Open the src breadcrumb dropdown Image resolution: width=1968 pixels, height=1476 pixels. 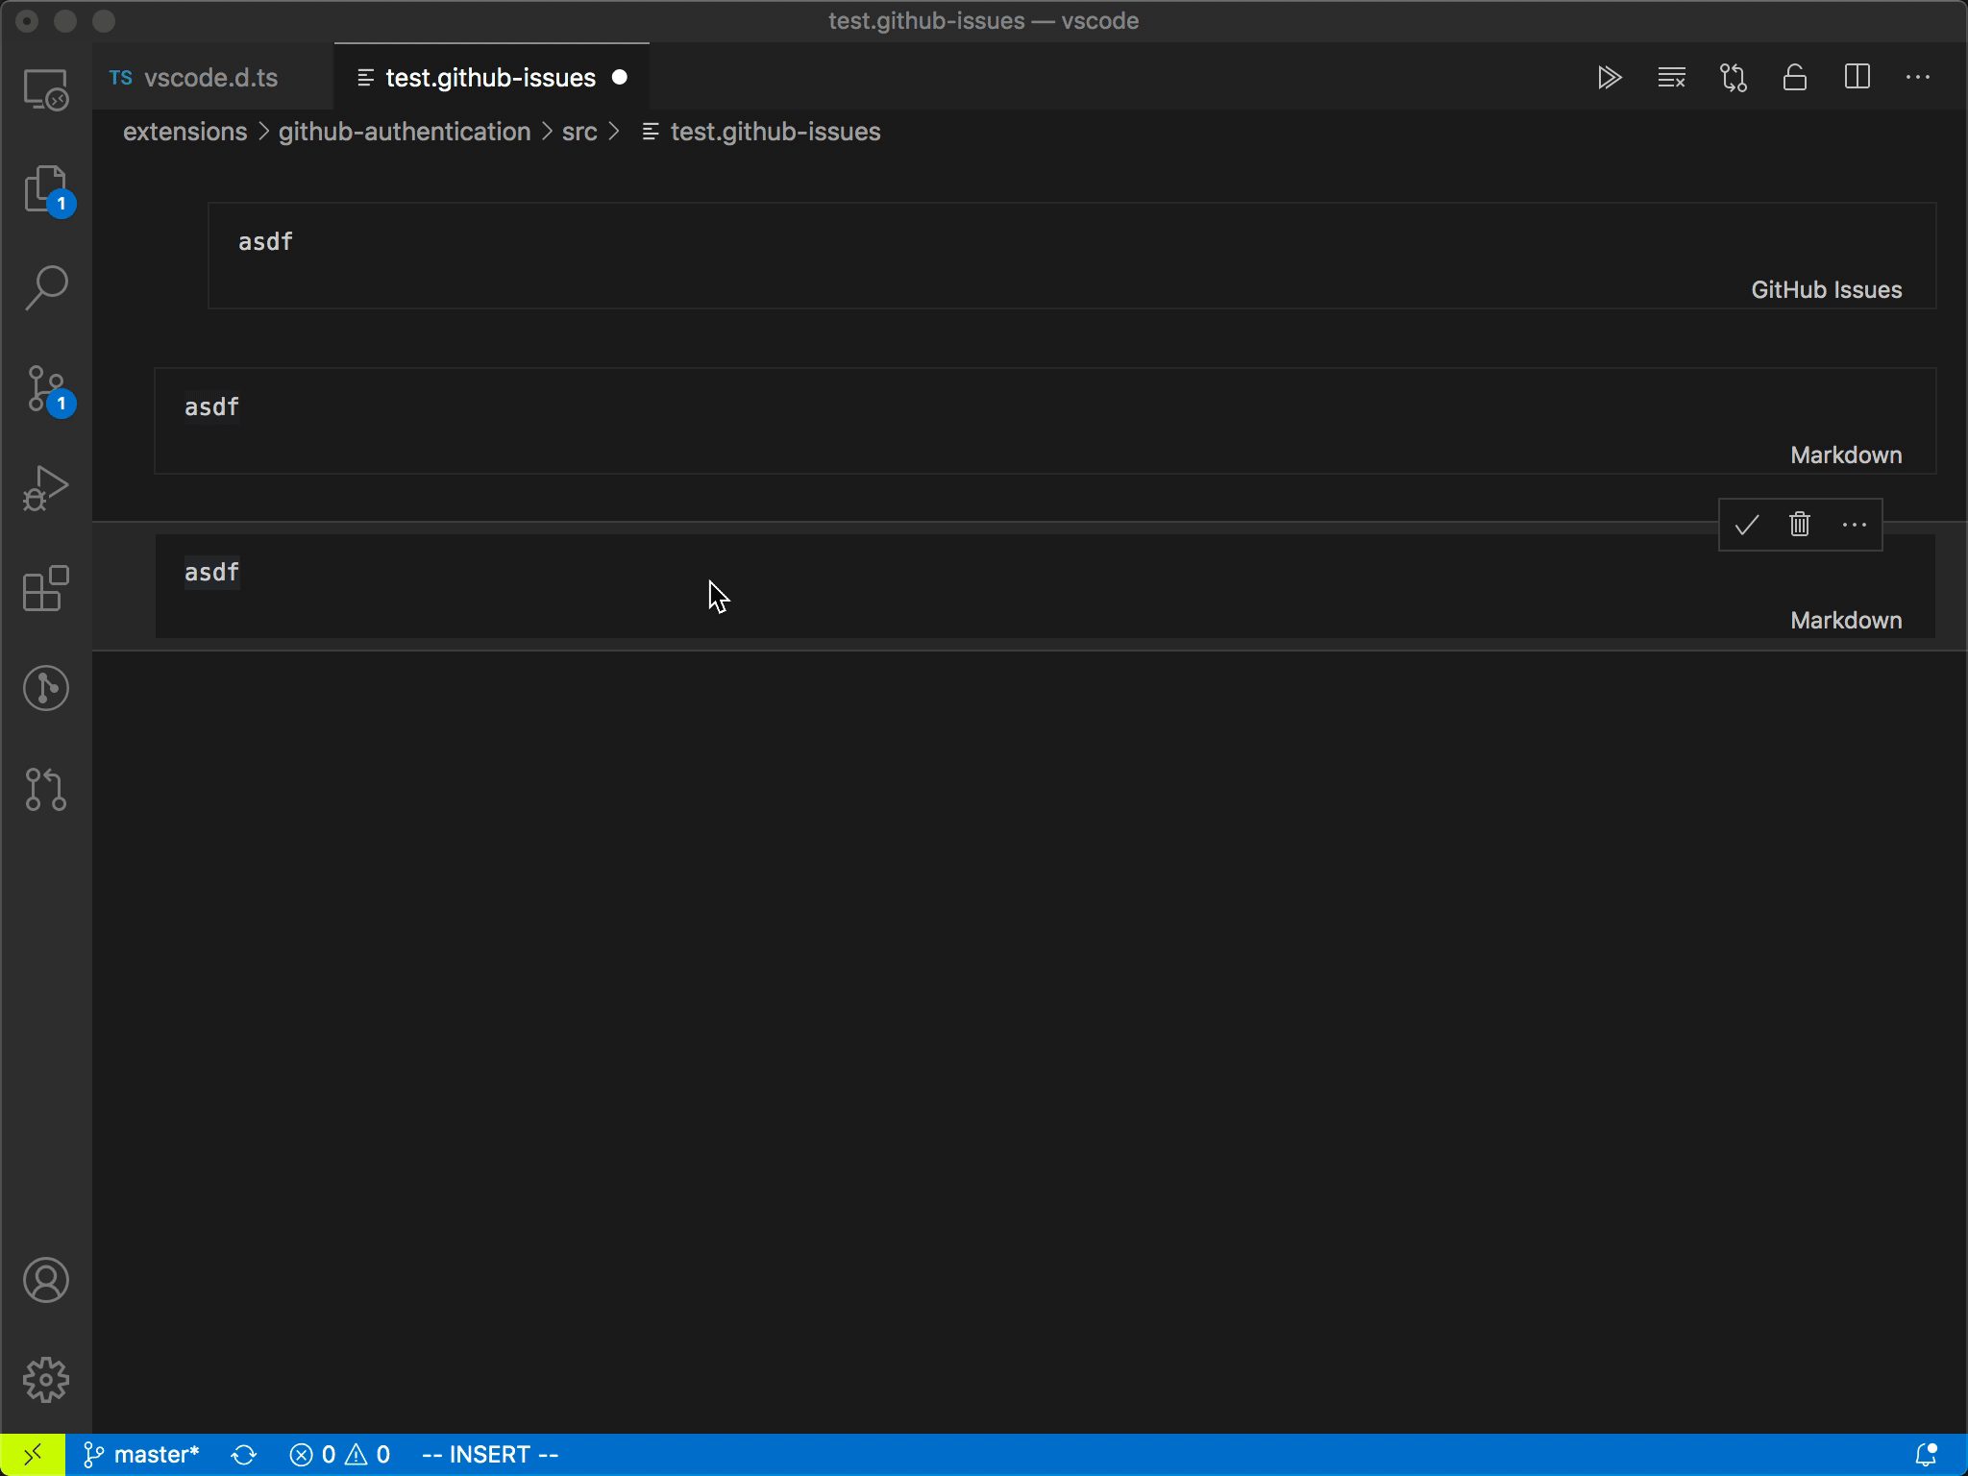click(x=578, y=132)
